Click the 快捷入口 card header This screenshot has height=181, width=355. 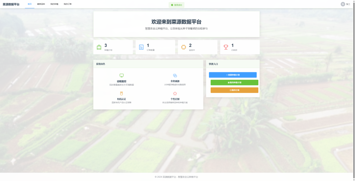(x=233, y=64)
